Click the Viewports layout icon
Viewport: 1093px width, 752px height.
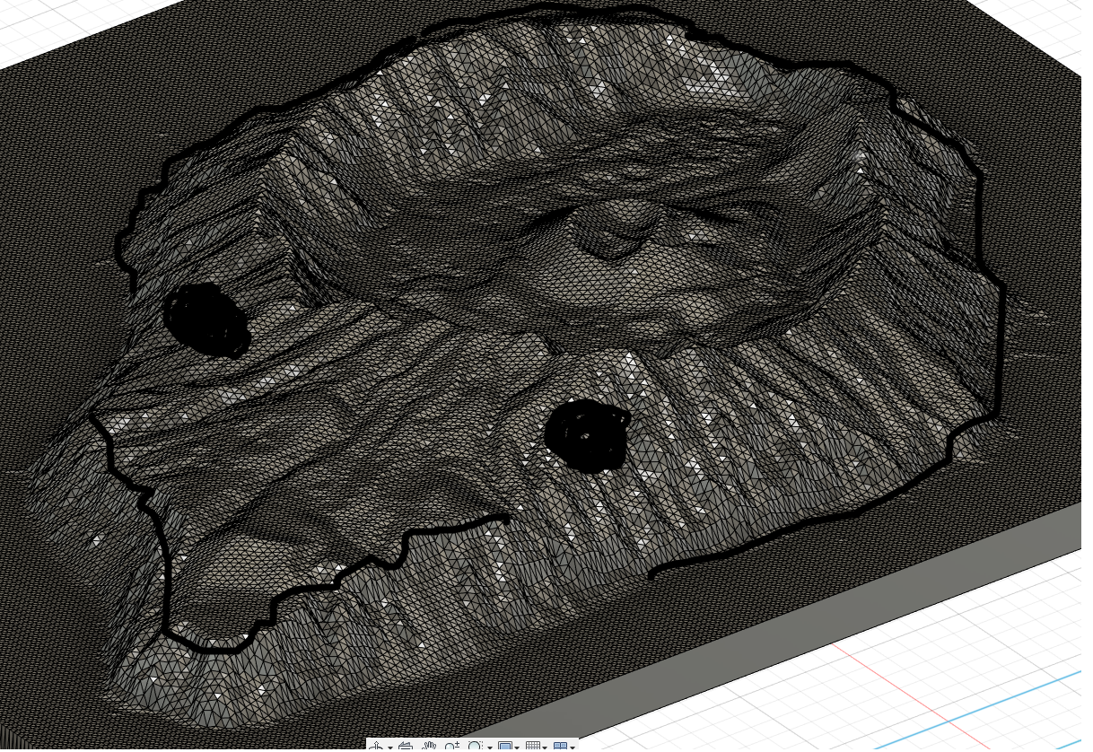point(561,746)
